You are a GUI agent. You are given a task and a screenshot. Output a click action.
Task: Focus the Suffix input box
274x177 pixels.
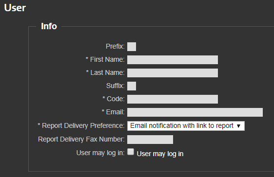[x=132, y=86]
